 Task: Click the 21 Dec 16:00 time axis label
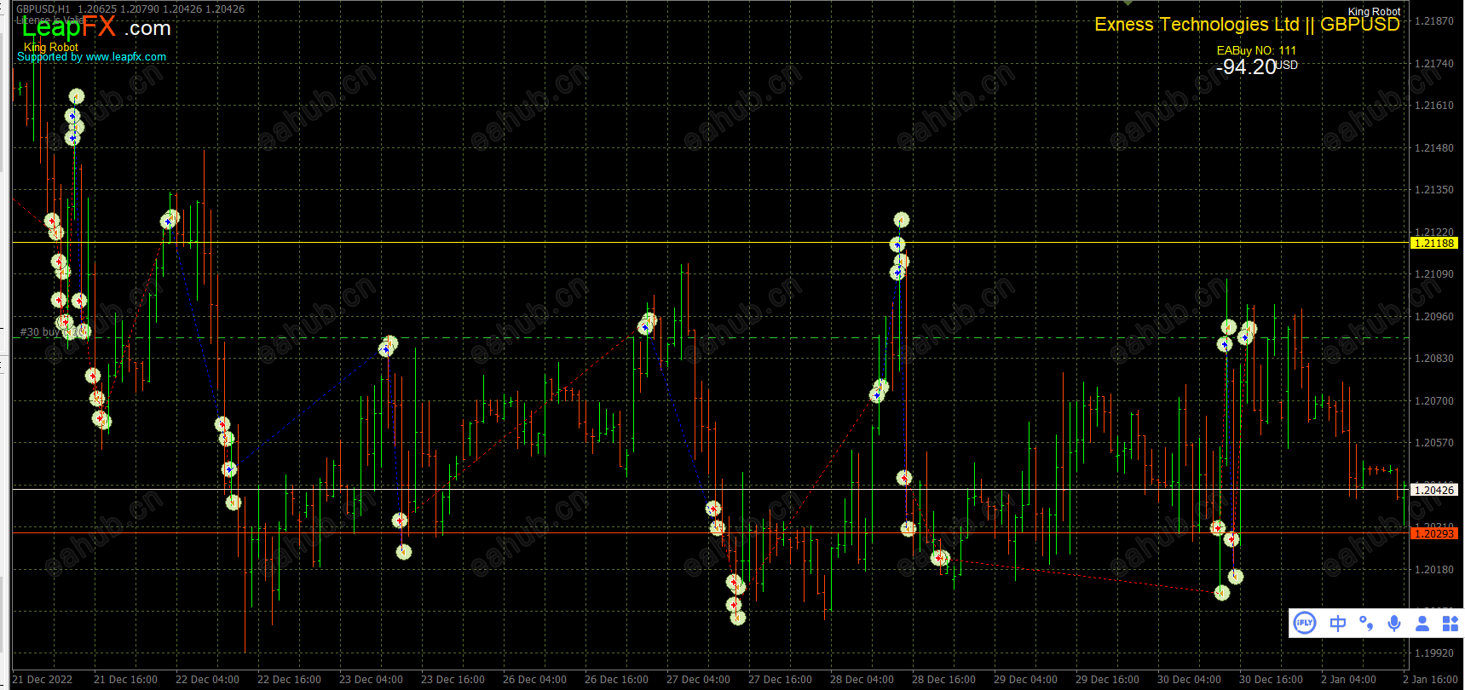click(x=126, y=680)
